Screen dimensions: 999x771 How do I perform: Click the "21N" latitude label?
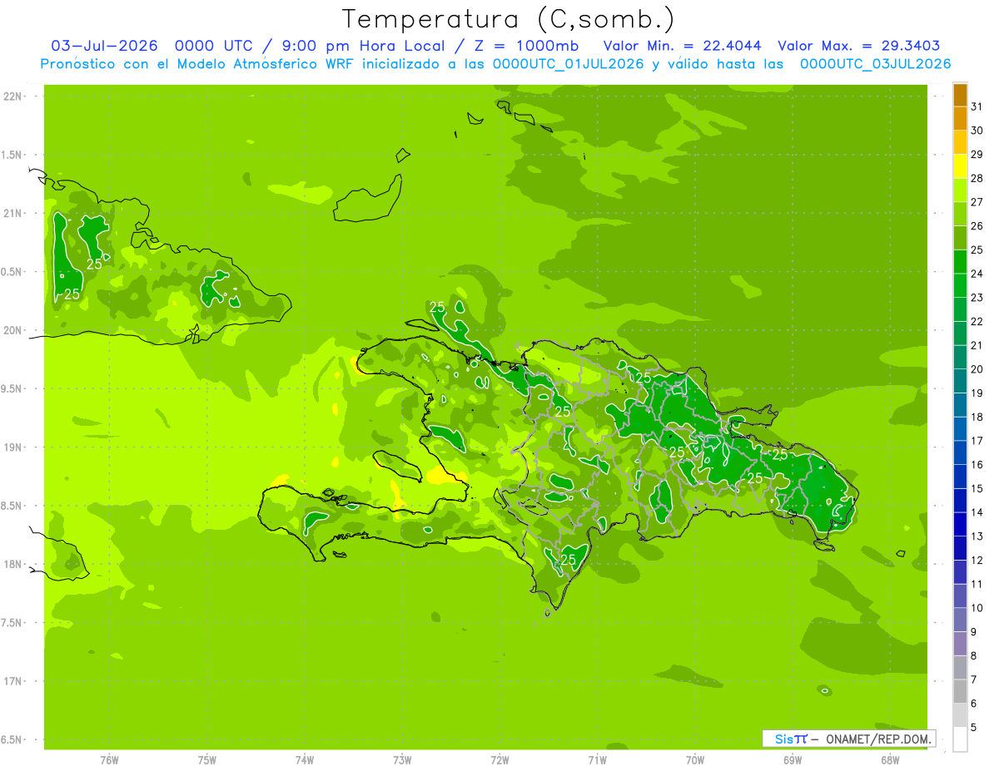coord(12,214)
